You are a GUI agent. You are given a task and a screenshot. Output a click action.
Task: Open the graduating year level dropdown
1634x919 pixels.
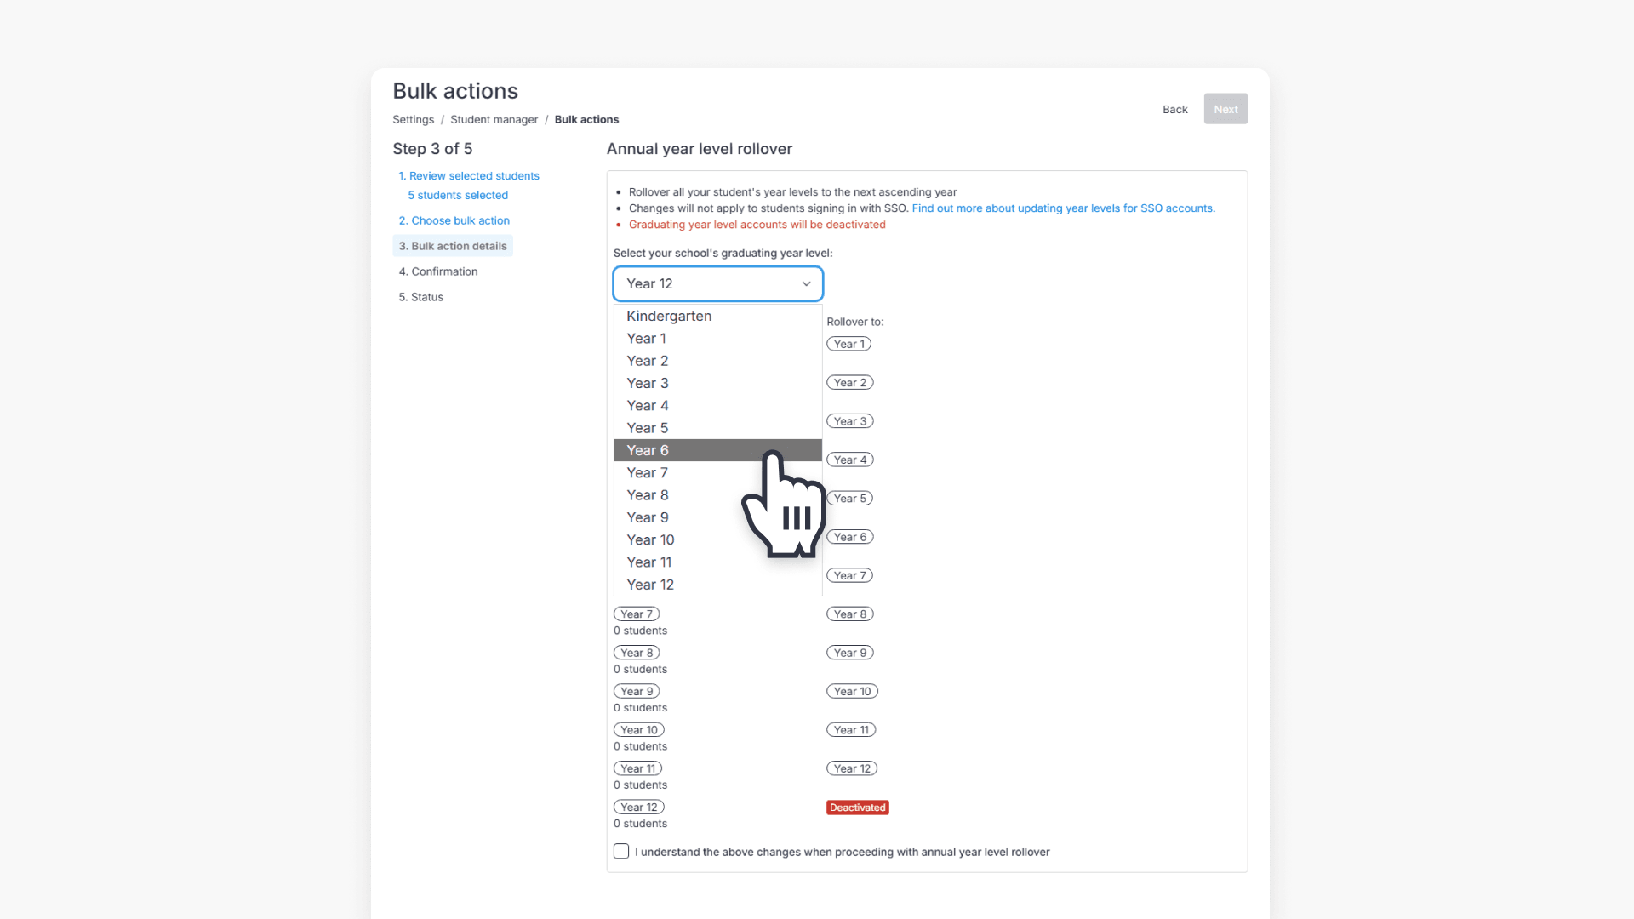(x=717, y=283)
